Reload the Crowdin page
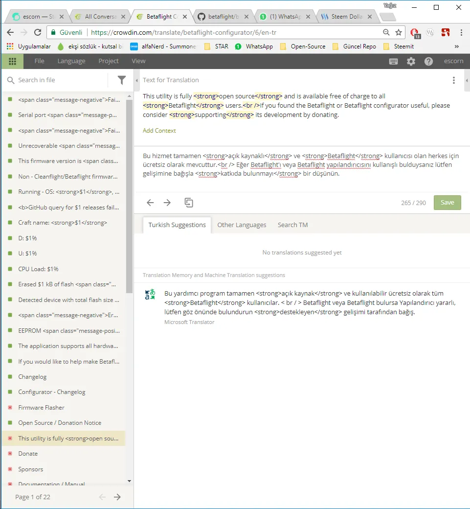This screenshot has width=470, height=509. point(38,32)
